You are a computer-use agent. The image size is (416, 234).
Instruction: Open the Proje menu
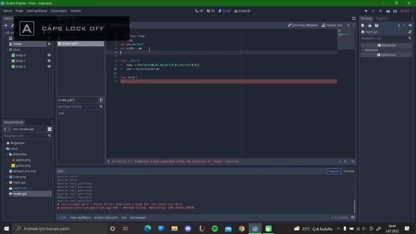[19, 11]
